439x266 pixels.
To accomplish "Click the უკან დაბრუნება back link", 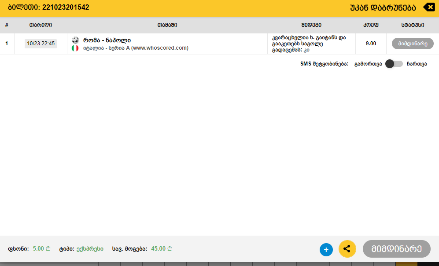I will pos(383,7).
